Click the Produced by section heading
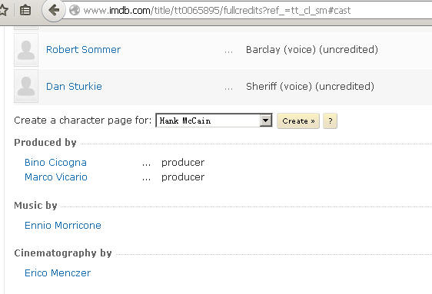Viewport: 432px width, 294px height. [x=45, y=143]
